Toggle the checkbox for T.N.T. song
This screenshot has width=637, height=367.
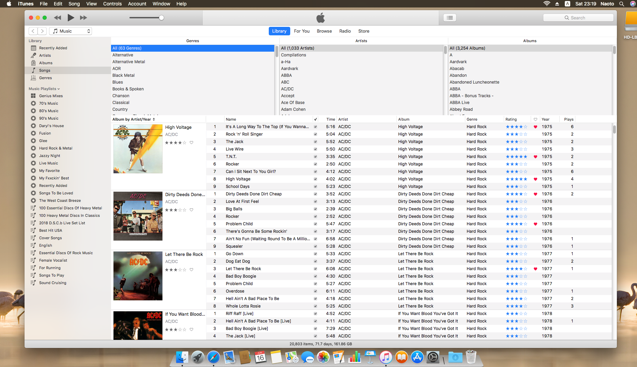click(x=315, y=157)
